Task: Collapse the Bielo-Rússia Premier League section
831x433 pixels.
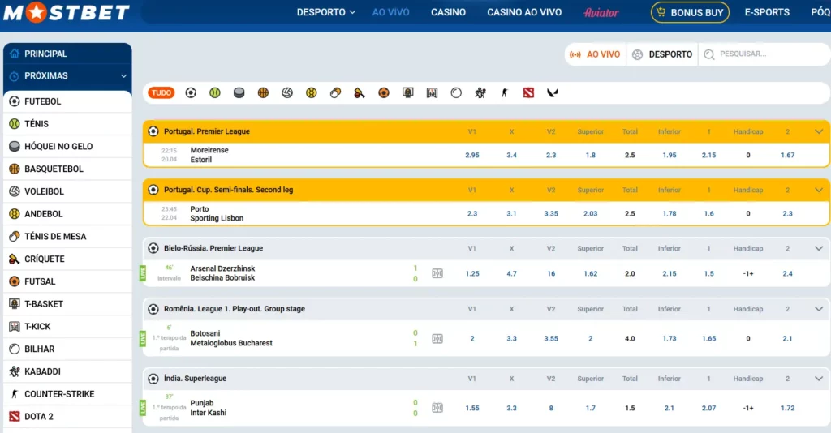Action: (x=818, y=248)
